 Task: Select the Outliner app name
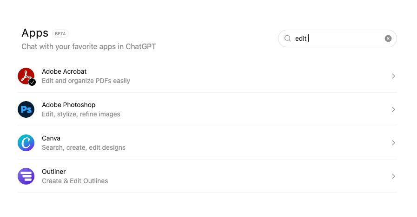click(53, 172)
